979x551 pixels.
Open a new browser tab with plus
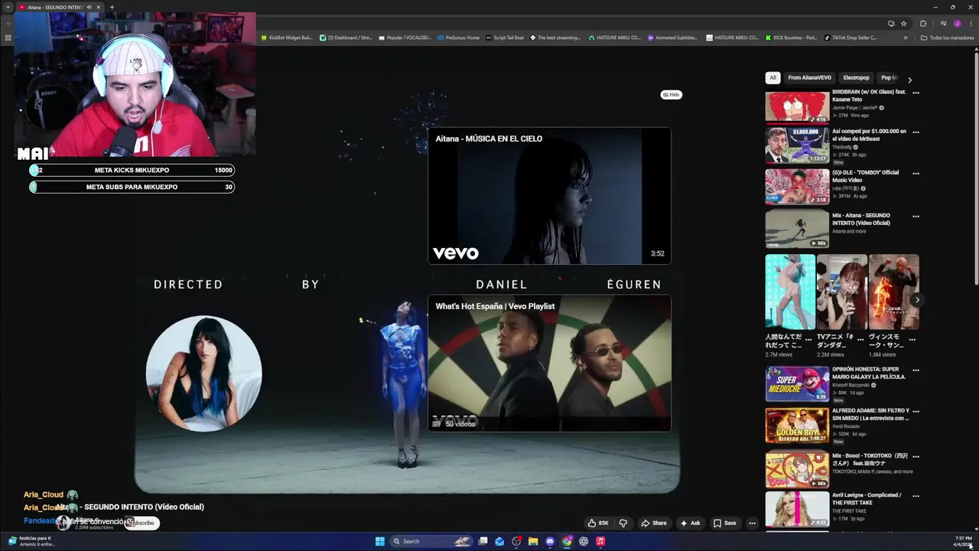112,7
